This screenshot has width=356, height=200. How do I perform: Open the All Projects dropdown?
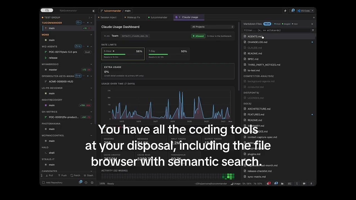(212, 27)
